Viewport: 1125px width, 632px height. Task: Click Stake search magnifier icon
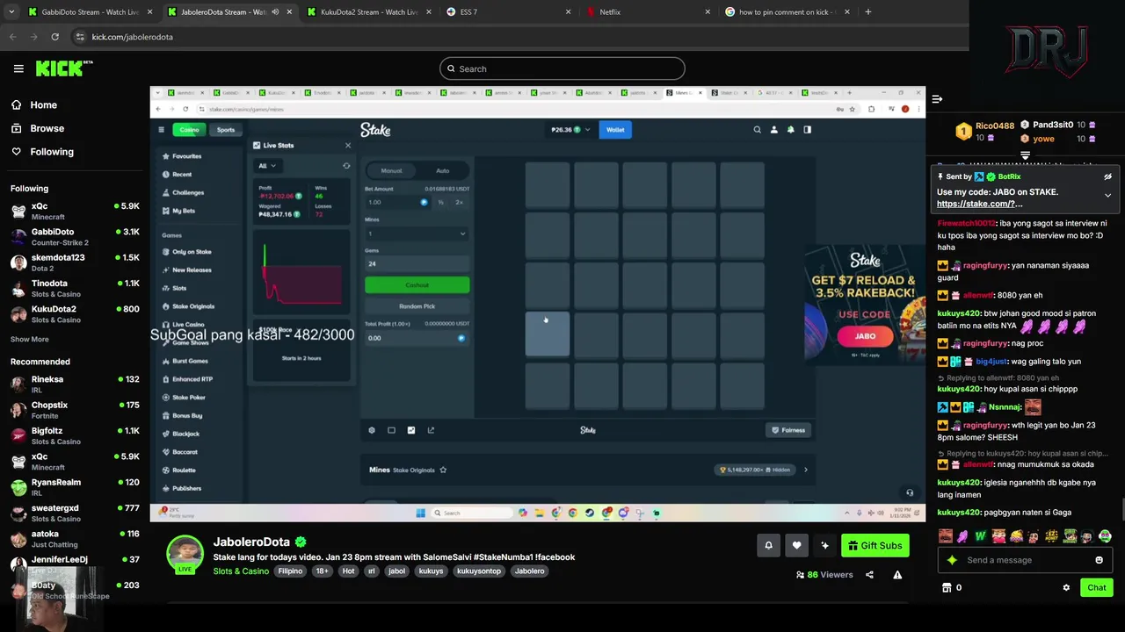[757, 130]
